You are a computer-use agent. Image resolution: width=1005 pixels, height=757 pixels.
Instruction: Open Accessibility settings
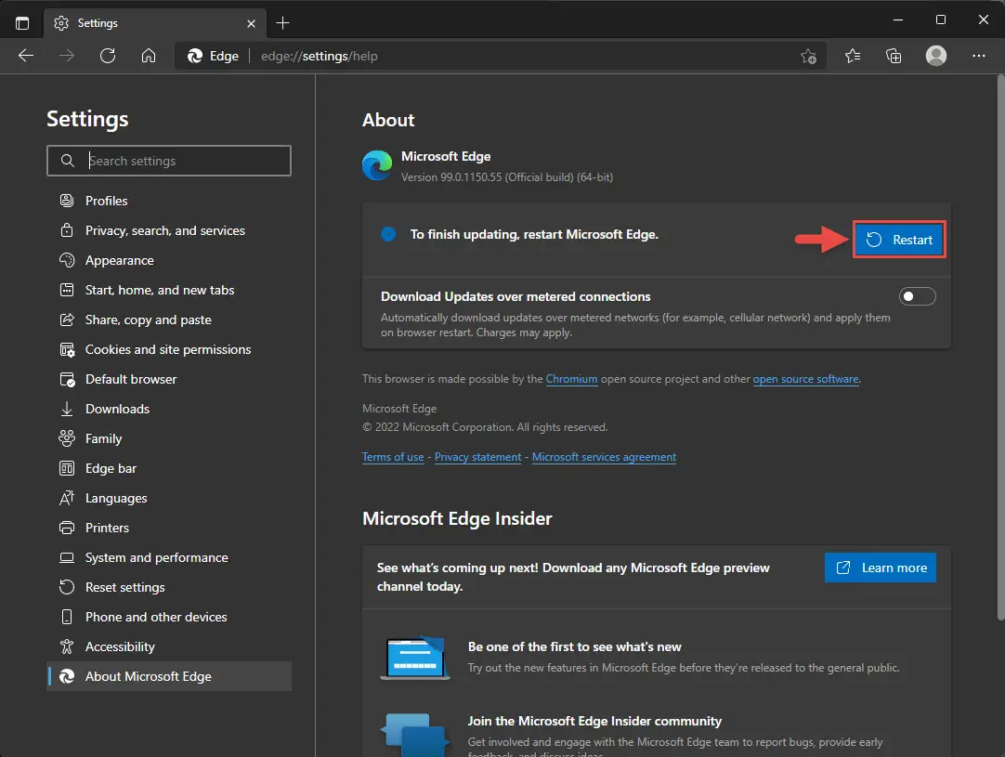(x=169, y=646)
